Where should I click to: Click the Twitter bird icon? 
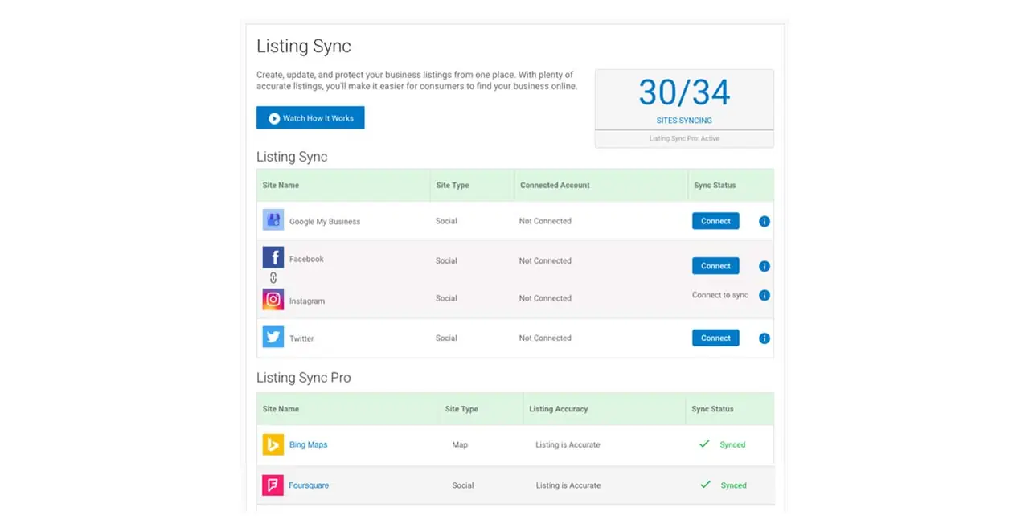click(x=273, y=336)
